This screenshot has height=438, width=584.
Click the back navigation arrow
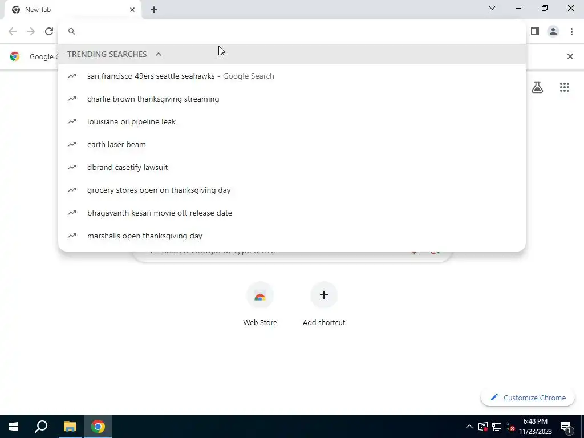(x=13, y=31)
